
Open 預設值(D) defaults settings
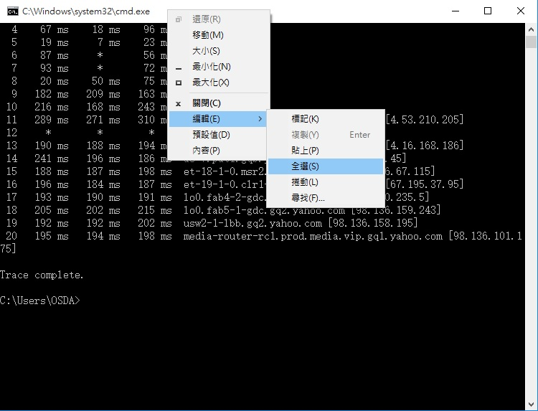[211, 134]
